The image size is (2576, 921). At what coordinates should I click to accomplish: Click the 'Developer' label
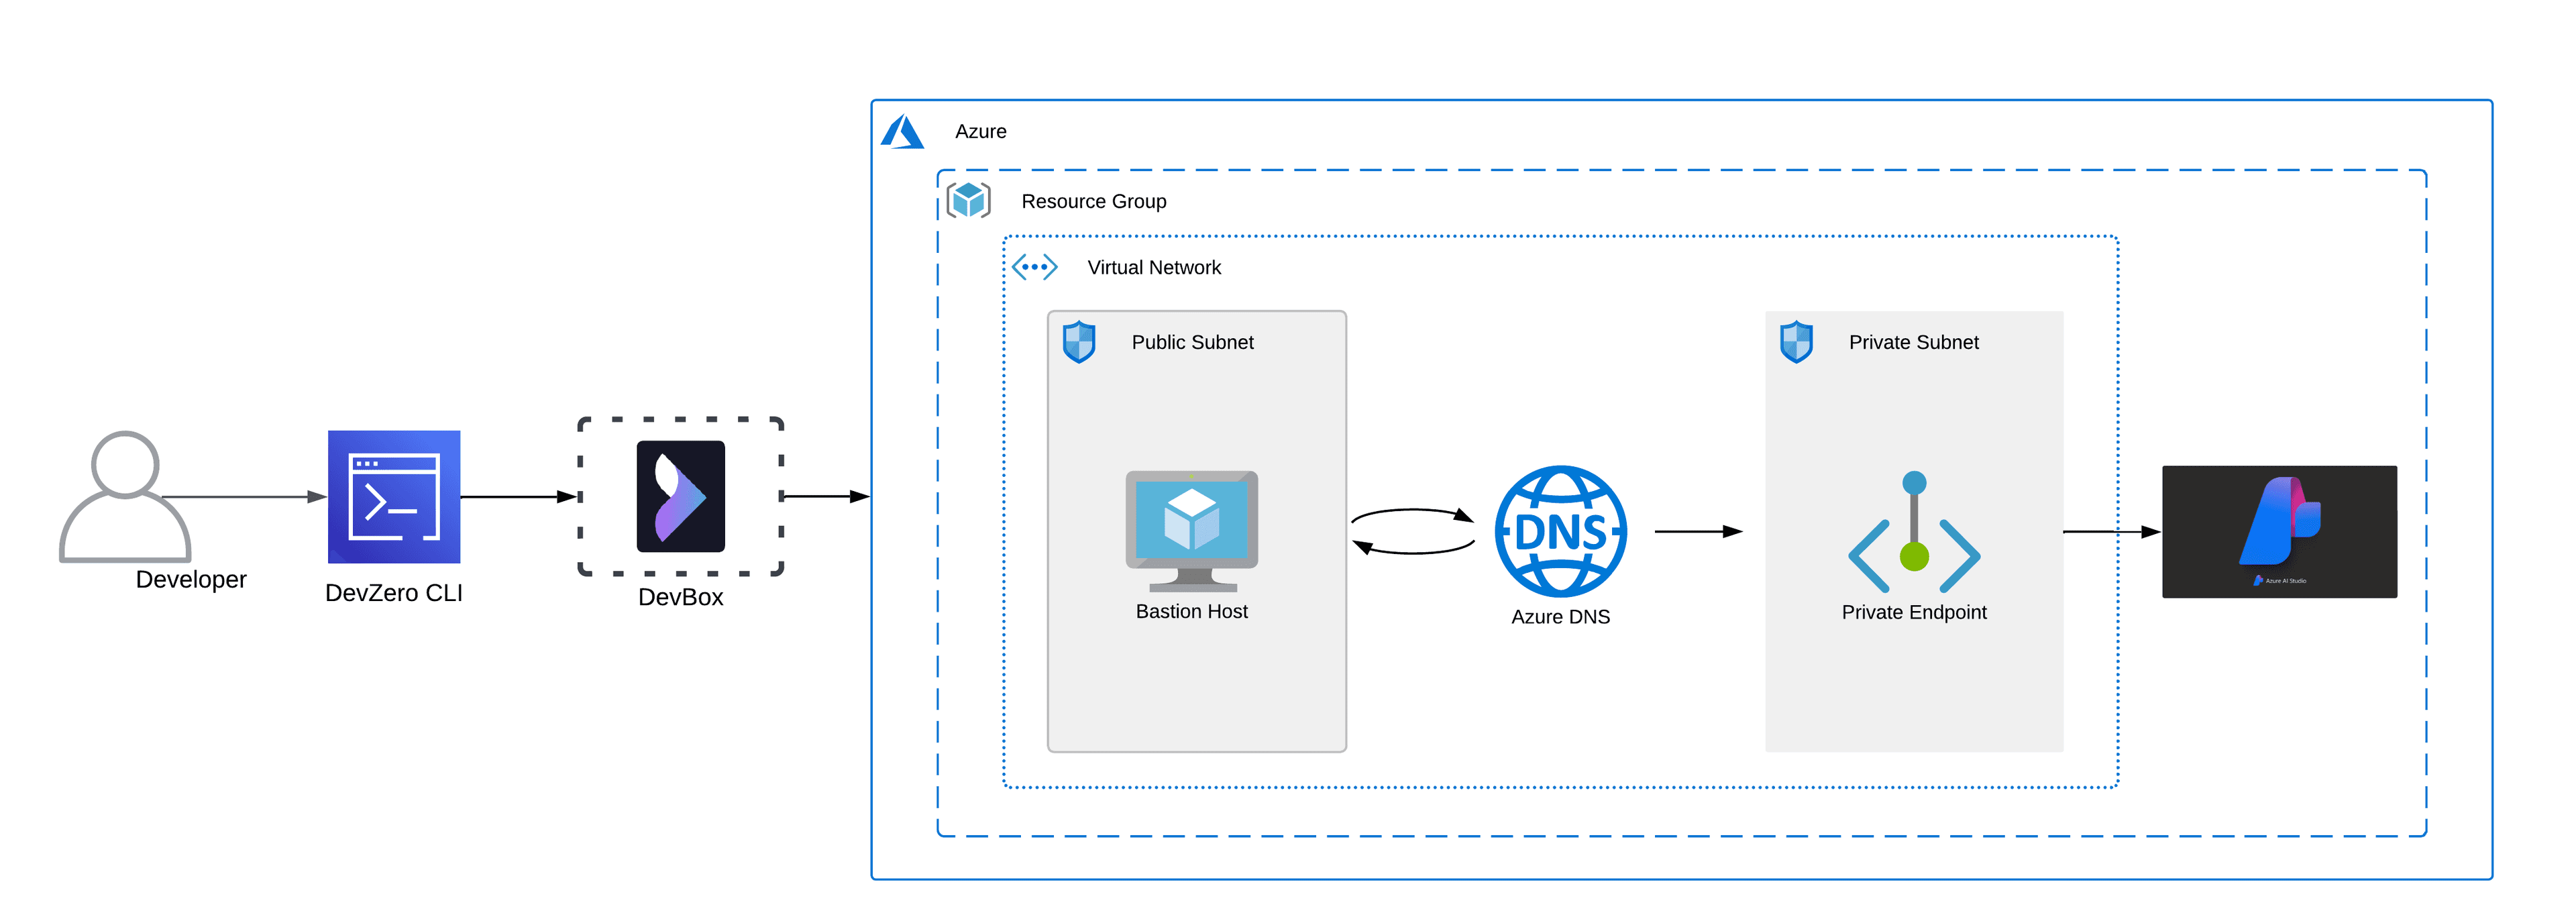(191, 579)
